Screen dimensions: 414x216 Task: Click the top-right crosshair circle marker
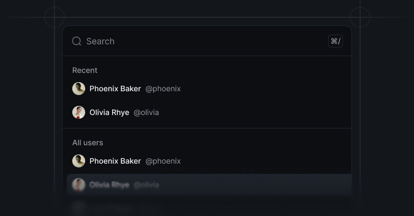pyautogui.click(x=360, y=17)
